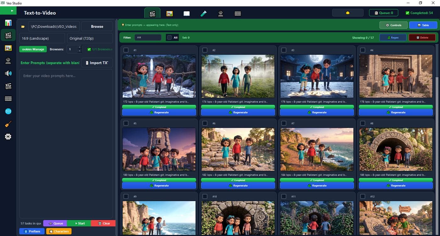Click the Completed progress bar of video #2
440x236 pixels.
pos(238,107)
